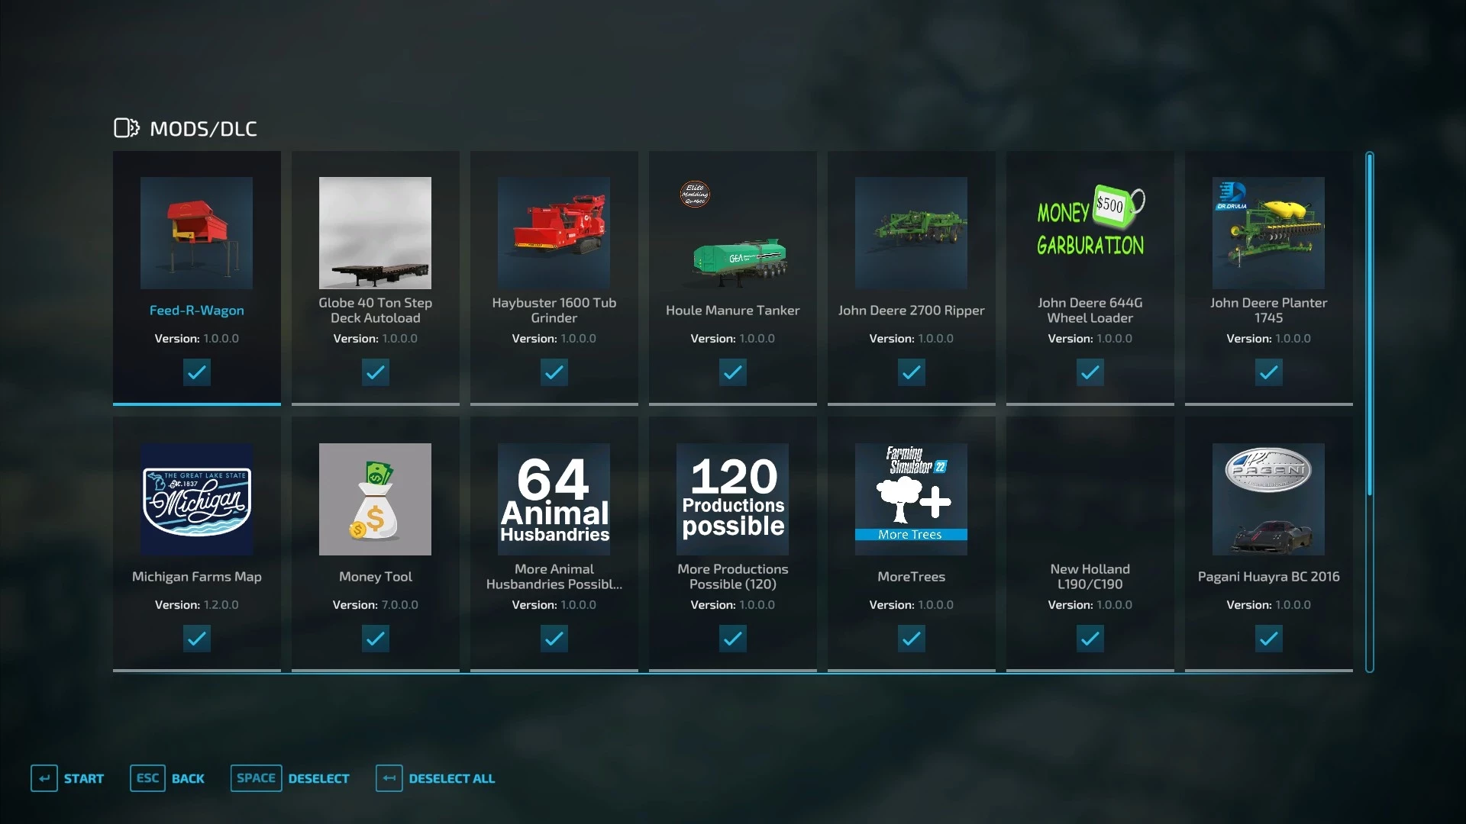Click the MODS/DLC header icon
This screenshot has width=1466, height=824.
125,127
